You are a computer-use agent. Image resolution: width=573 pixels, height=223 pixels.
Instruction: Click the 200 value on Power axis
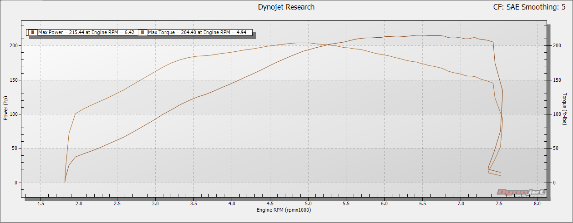point(14,45)
